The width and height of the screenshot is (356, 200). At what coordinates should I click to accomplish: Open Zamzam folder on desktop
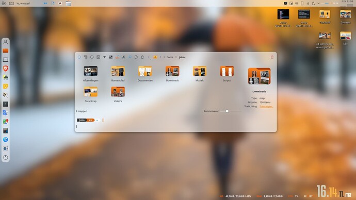(x=345, y=16)
